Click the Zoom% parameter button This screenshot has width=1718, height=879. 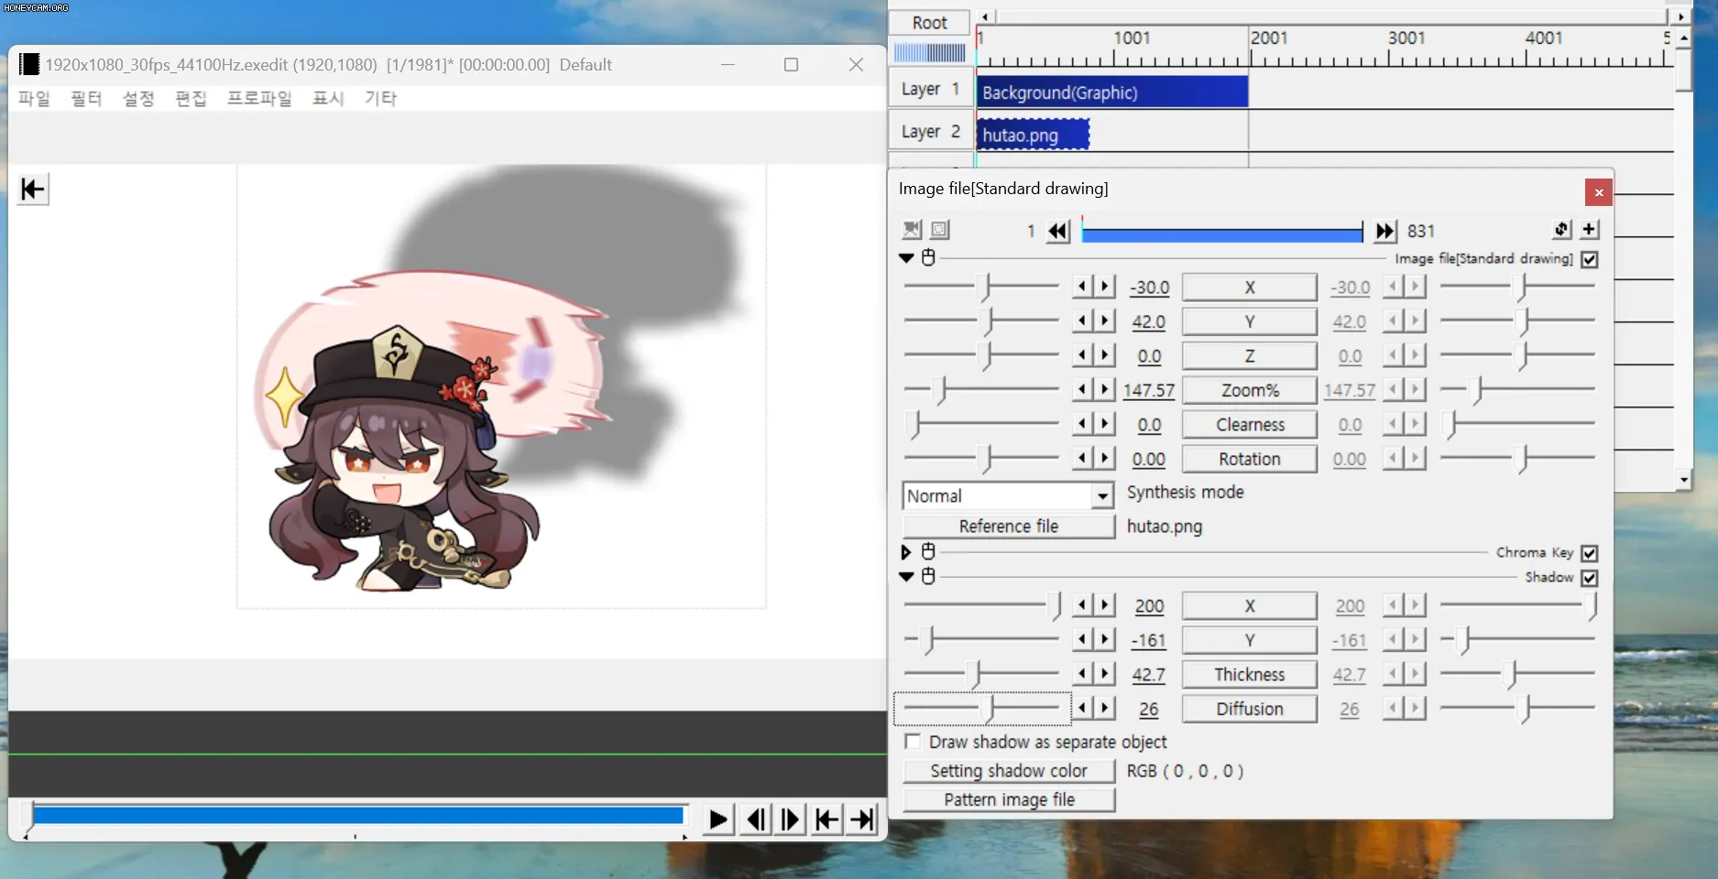click(1250, 390)
